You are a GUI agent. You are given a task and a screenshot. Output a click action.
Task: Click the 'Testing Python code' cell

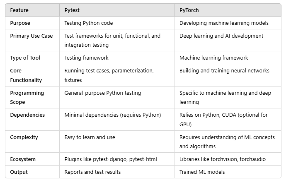click(88, 23)
